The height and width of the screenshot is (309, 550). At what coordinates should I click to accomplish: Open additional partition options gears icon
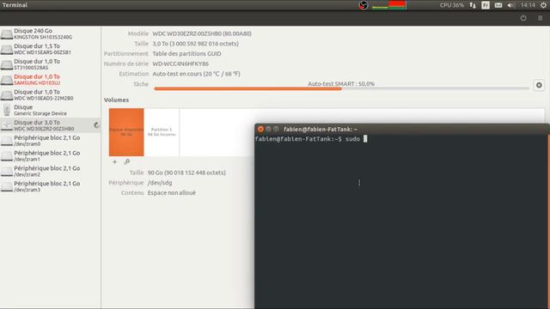tap(126, 162)
